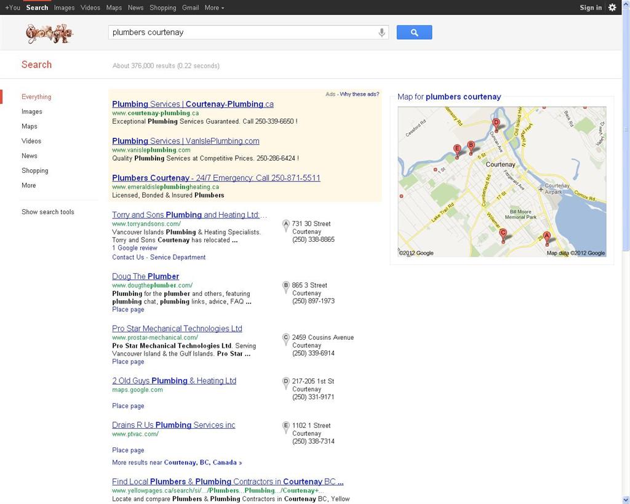
Task: Click map pin D on the map
Action: pos(496,124)
